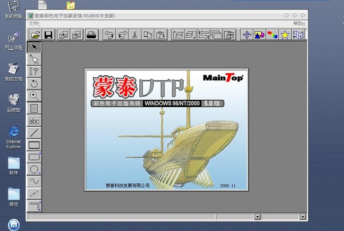Image resolution: width=344 pixels, height=231 pixels.
Task: Select the rounded rectangle tool
Action: click(34, 157)
